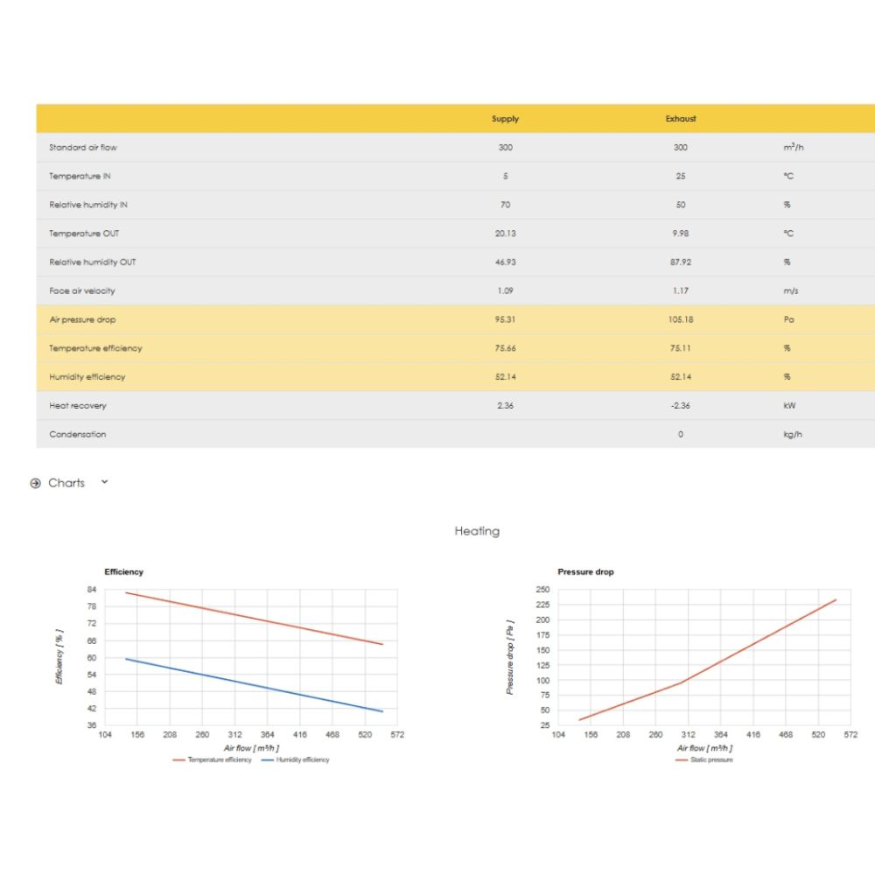The height and width of the screenshot is (875, 875).
Task: Click the blue Humidity efficiency legend line marker
Action: (268, 759)
